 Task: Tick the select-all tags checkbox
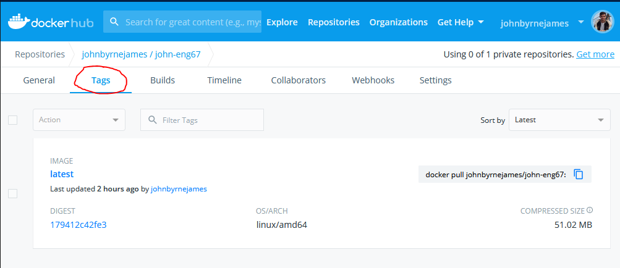12,120
